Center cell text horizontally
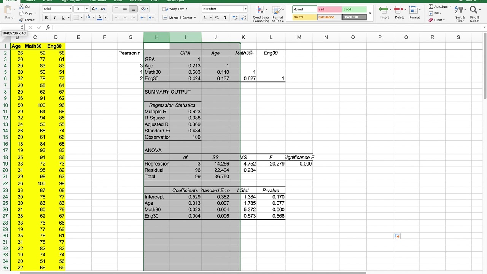Viewport: 487px width, 274px height. pos(125,18)
